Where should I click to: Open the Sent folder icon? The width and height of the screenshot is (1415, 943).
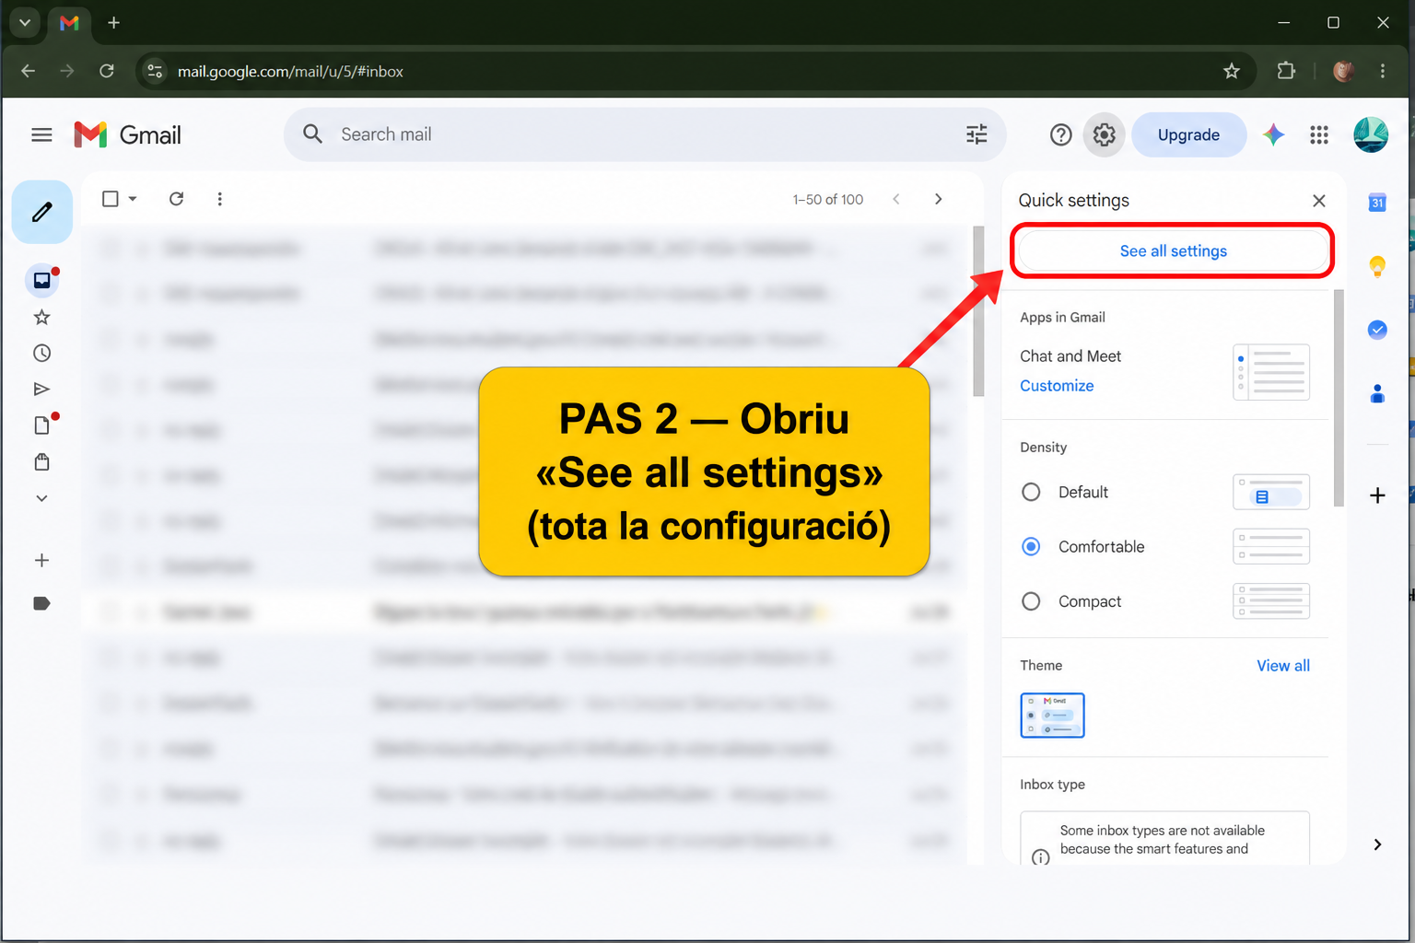click(x=41, y=390)
